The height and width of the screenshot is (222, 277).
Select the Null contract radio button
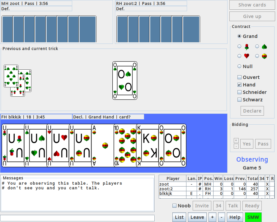tap(239, 66)
